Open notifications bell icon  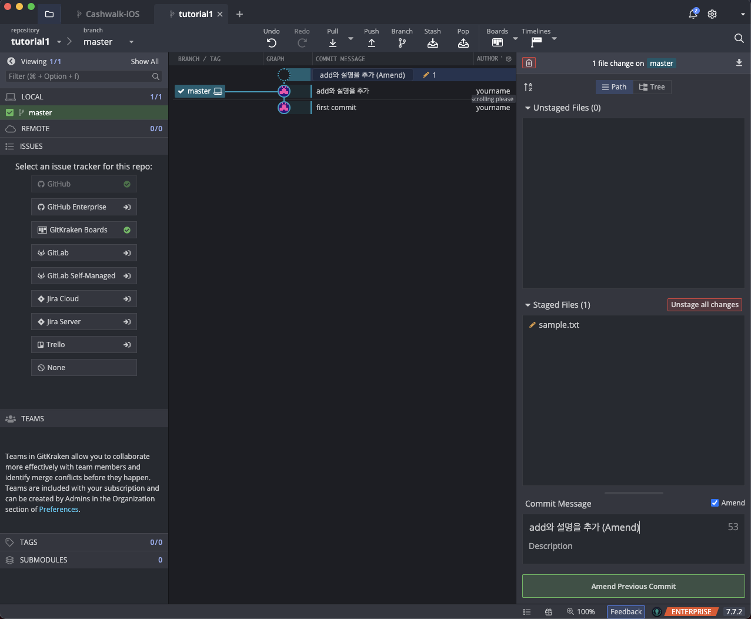coord(693,14)
